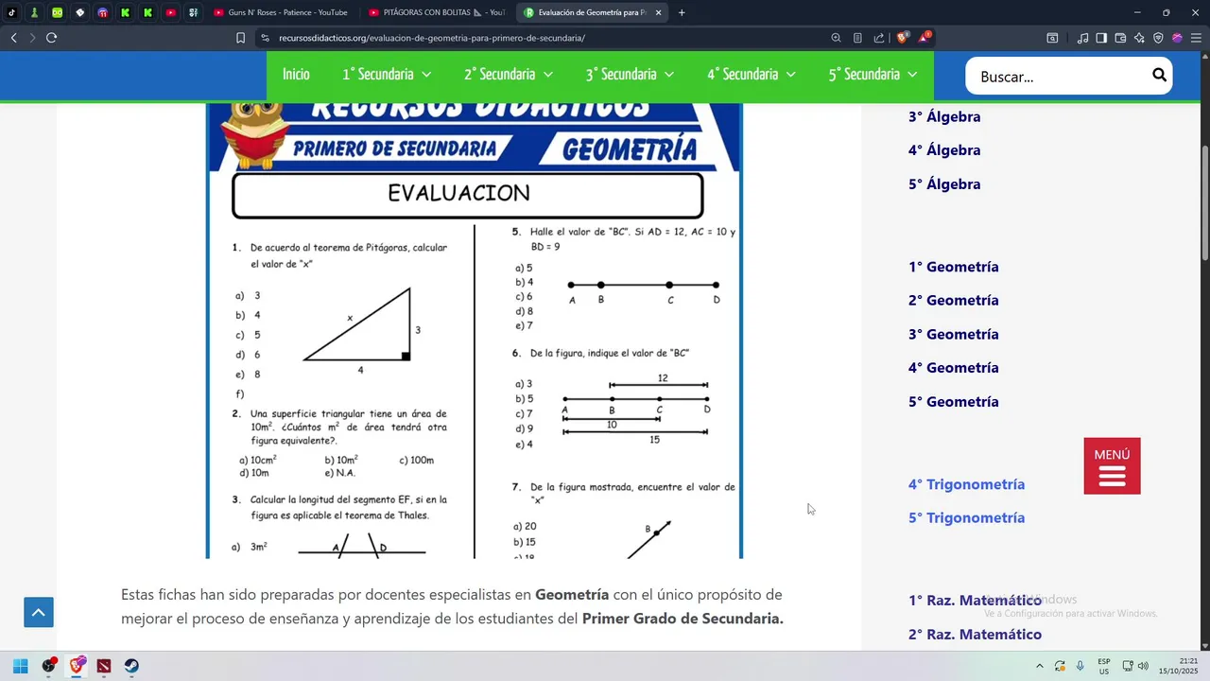Toggle the browser sidebar panel
This screenshot has width=1210, height=681.
(1101, 38)
